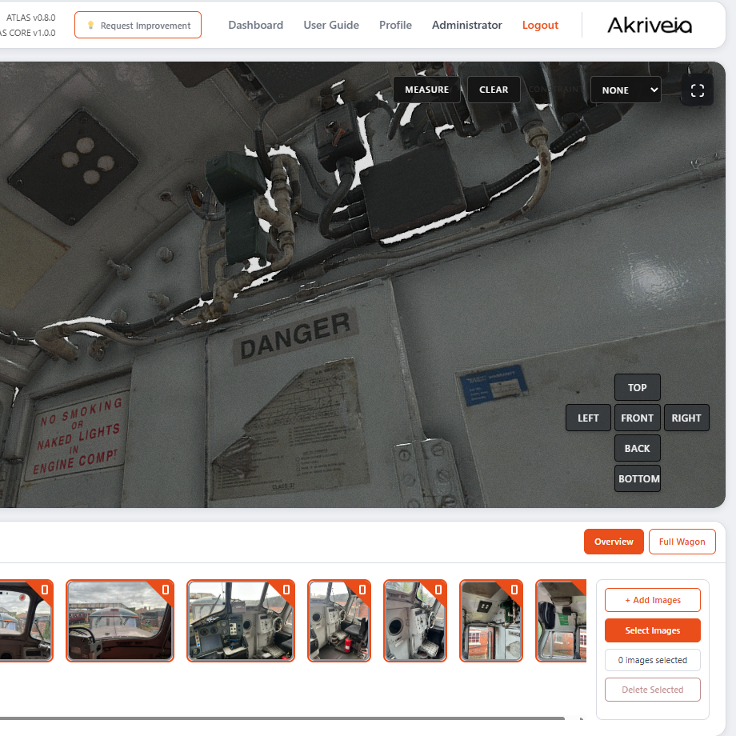Open the thumbnail with black four-hole plate

coord(491,621)
